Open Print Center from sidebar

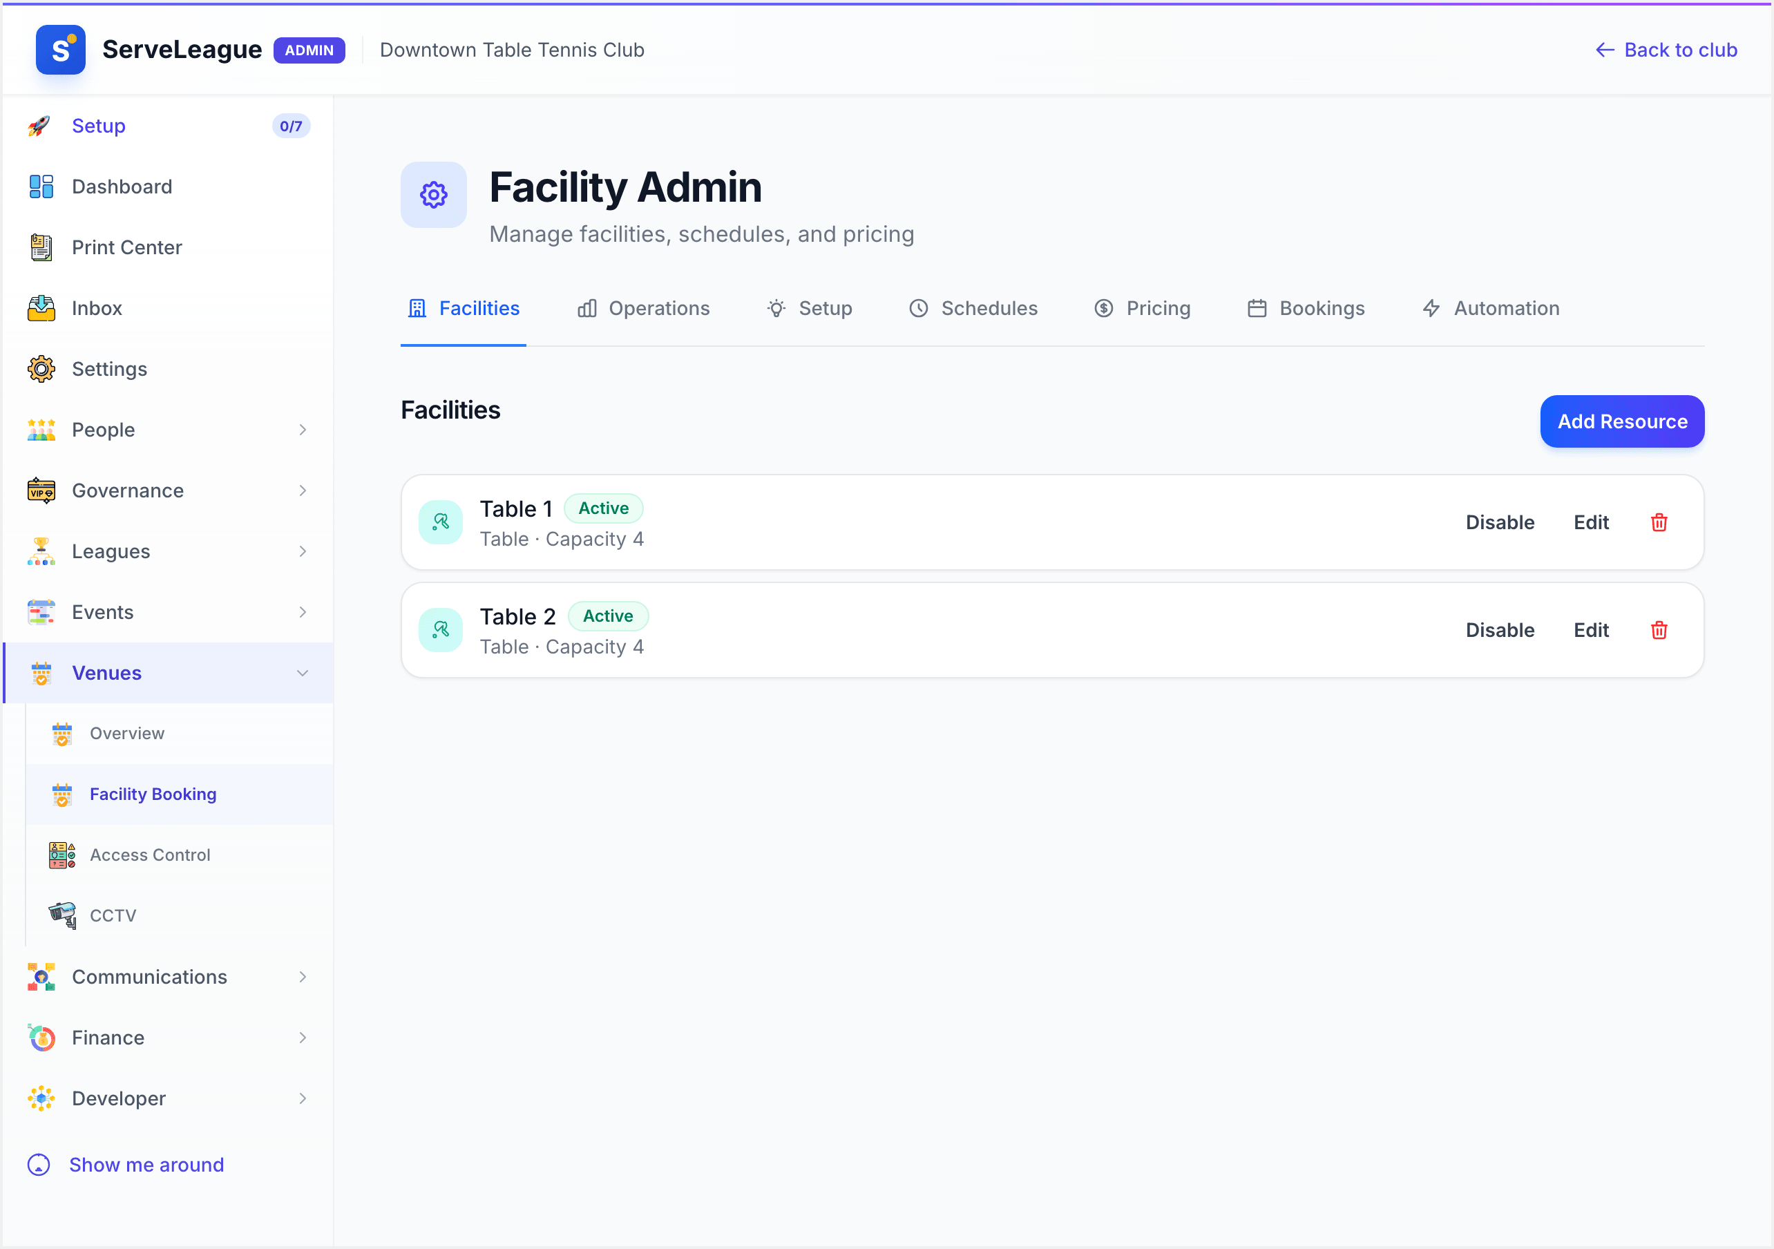point(169,247)
